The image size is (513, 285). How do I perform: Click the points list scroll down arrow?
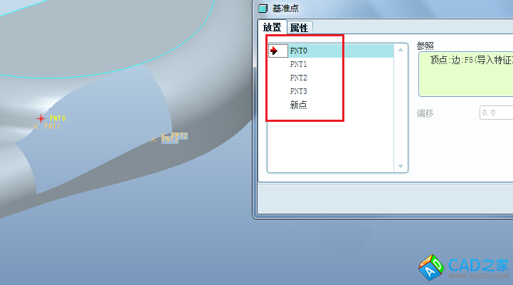[401, 166]
